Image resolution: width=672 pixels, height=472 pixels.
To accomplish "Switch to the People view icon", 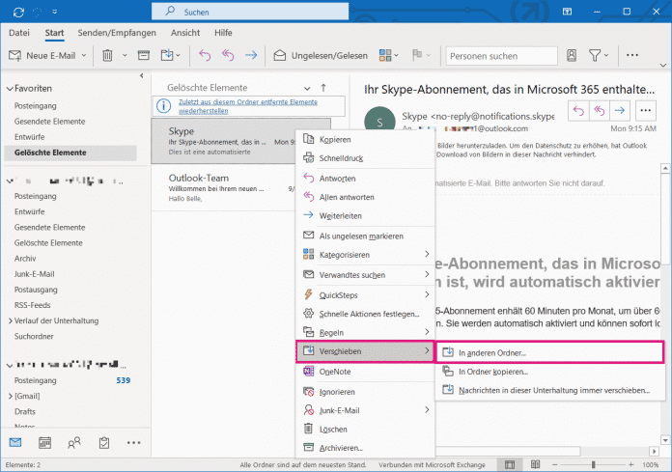I will [74, 442].
